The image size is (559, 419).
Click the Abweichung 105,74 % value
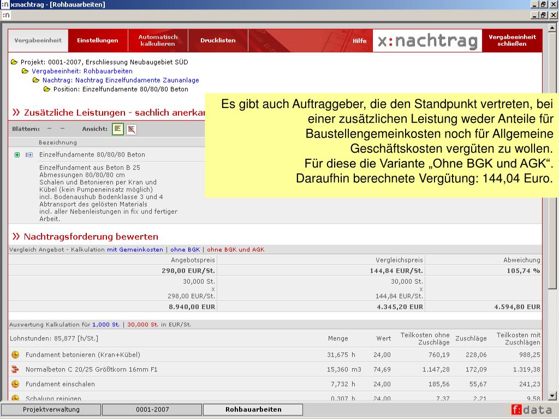(524, 271)
